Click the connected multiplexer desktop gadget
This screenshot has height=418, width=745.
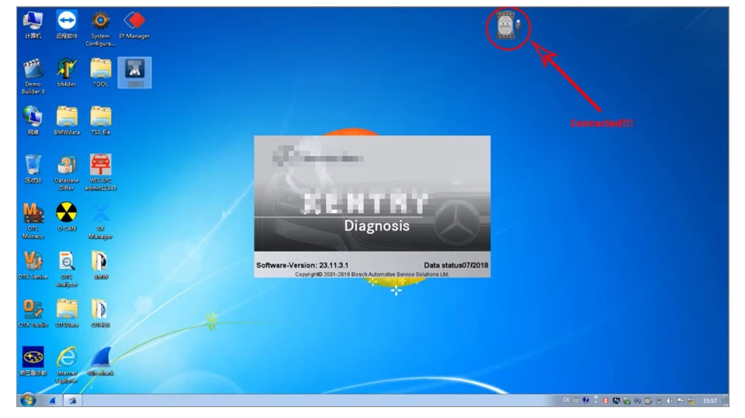(508, 26)
